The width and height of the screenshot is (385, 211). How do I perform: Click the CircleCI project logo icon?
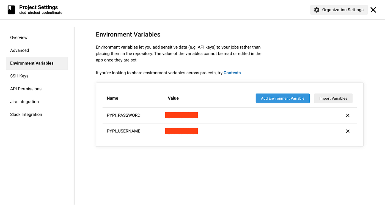pos(11,10)
